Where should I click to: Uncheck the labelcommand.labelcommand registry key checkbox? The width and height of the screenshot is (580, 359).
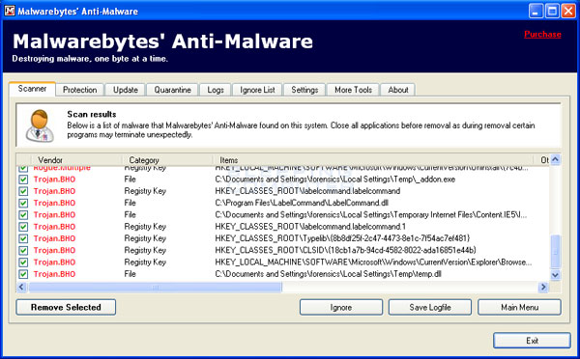click(x=23, y=191)
